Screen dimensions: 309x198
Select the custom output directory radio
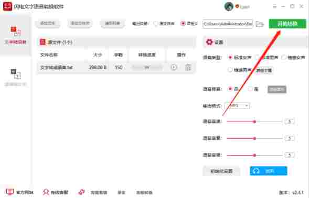tap(183, 24)
